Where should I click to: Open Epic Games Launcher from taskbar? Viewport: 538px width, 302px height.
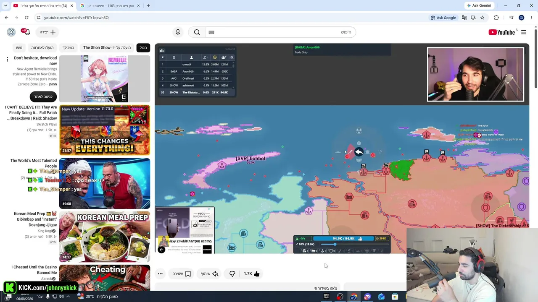pyautogui.click(x=326, y=297)
